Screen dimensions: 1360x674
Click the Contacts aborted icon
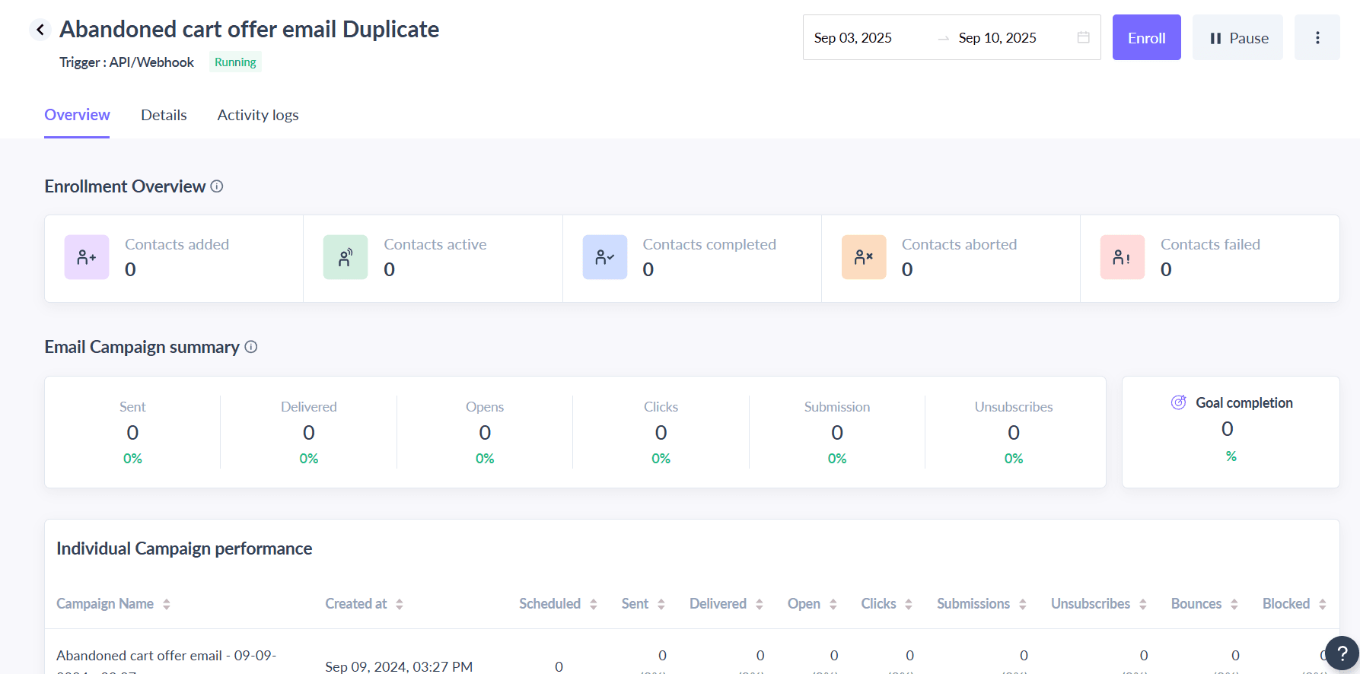pyautogui.click(x=864, y=257)
